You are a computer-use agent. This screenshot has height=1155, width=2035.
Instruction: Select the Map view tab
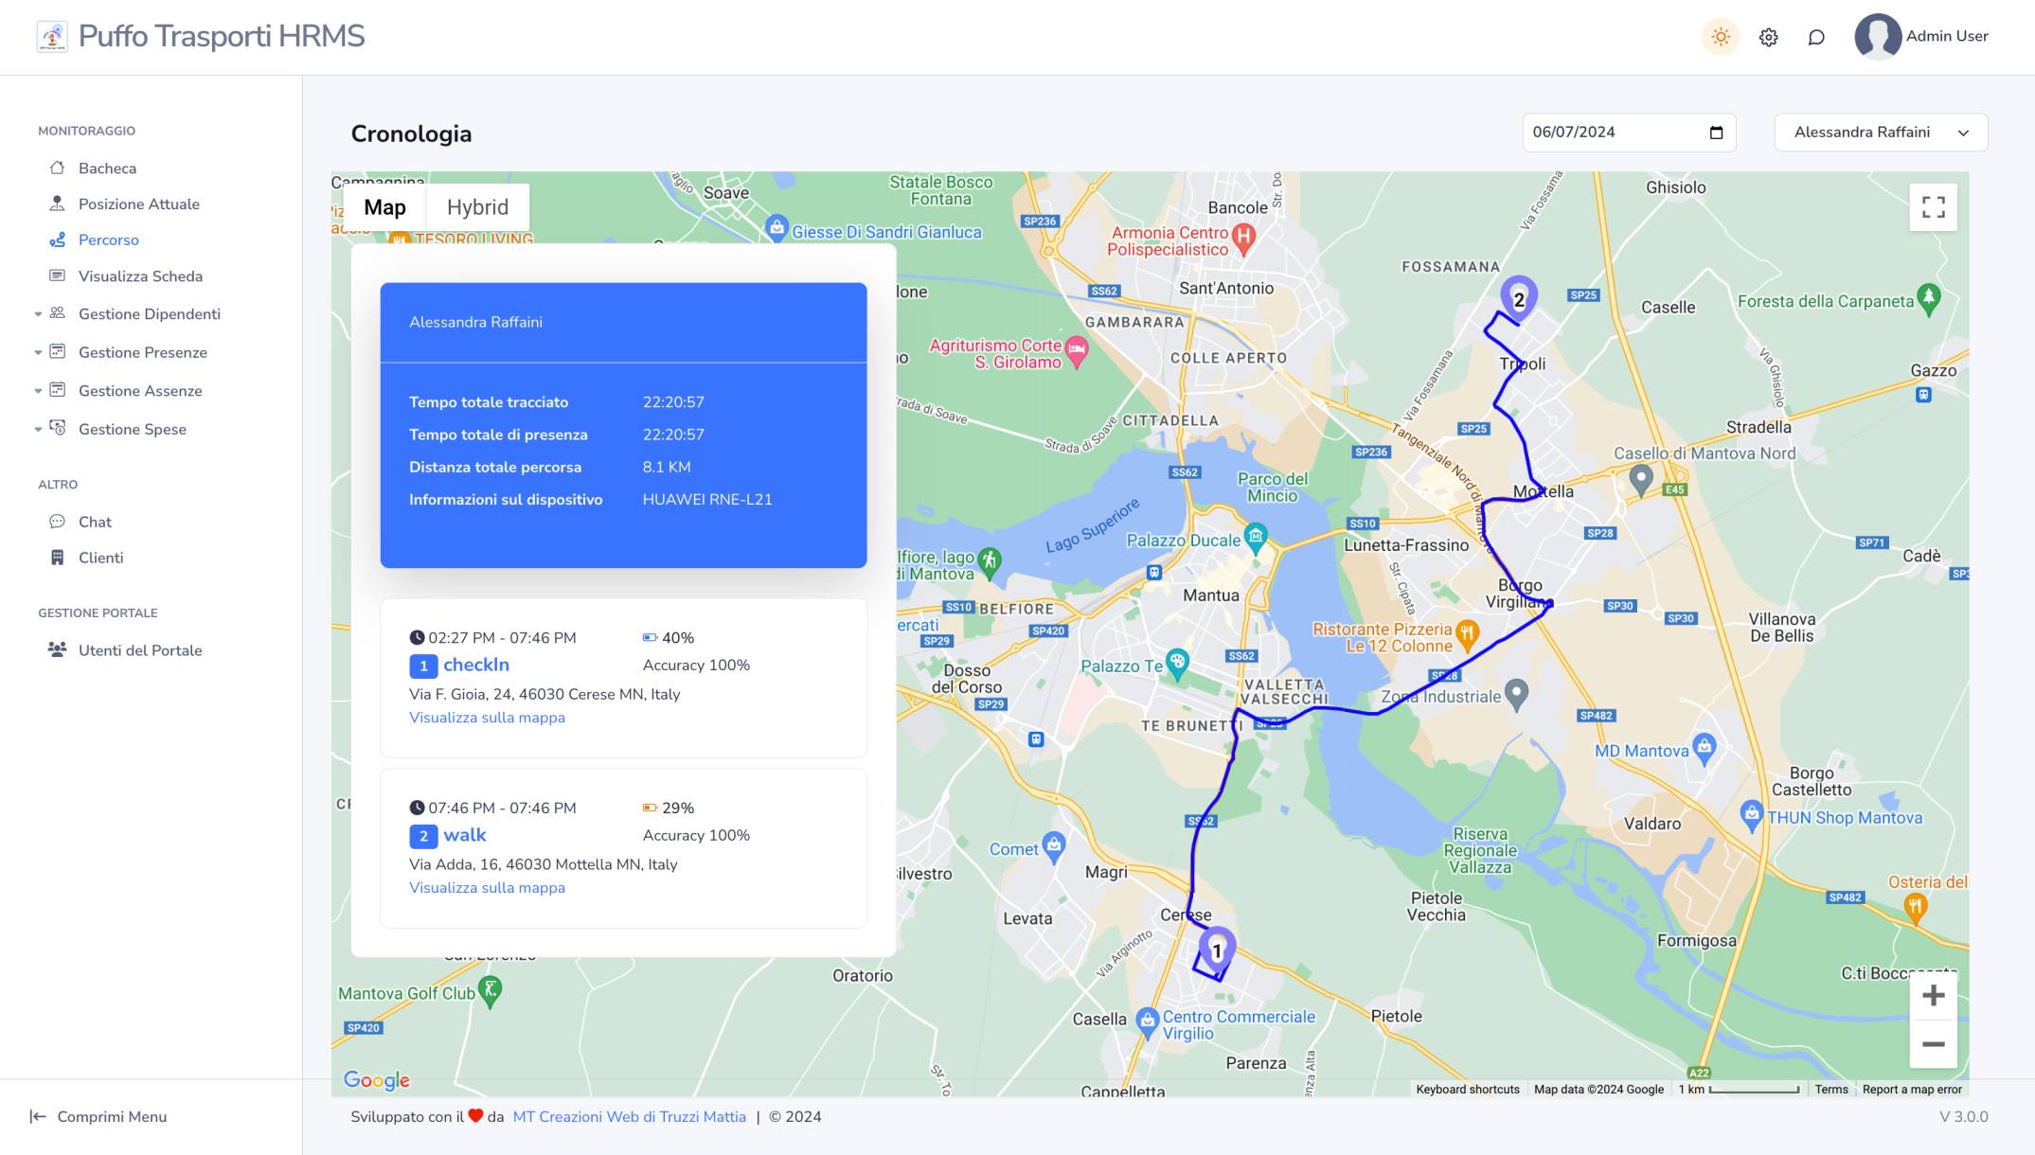click(384, 207)
